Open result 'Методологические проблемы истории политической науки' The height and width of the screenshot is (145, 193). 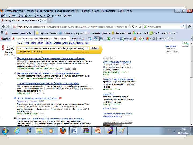coord(48,73)
